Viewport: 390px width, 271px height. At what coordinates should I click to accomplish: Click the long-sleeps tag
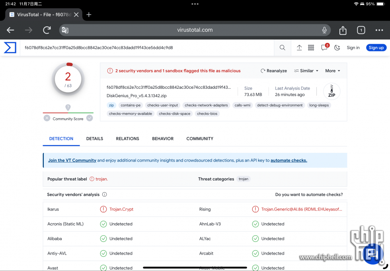pos(319,105)
